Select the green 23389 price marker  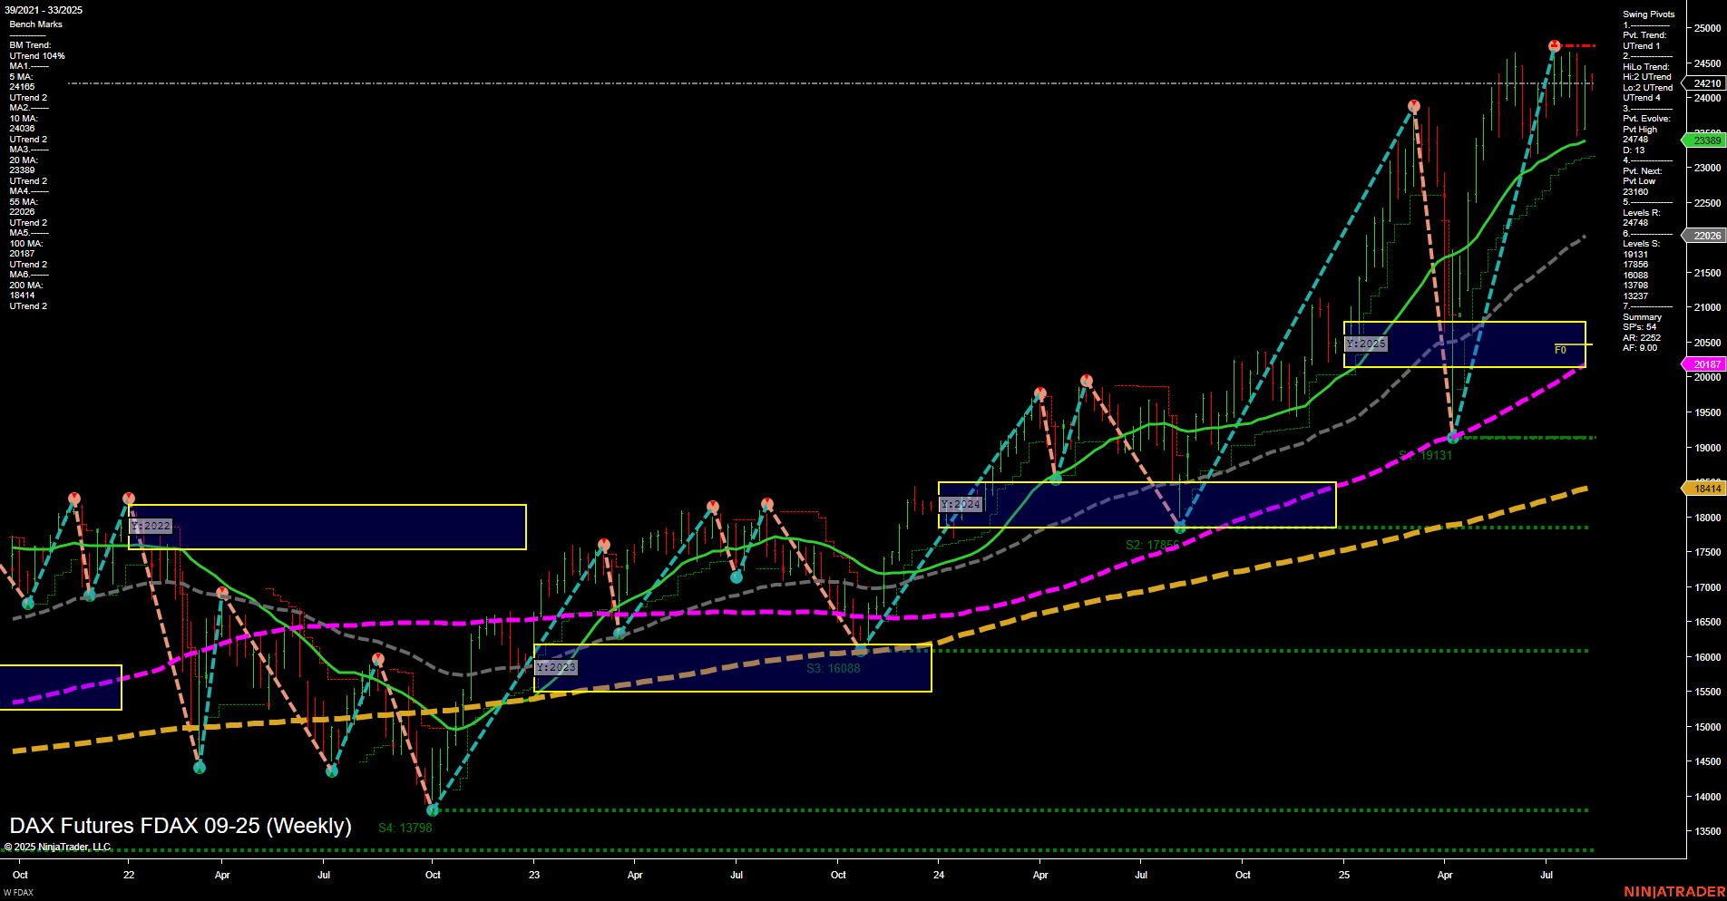[x=1704, y=140]
